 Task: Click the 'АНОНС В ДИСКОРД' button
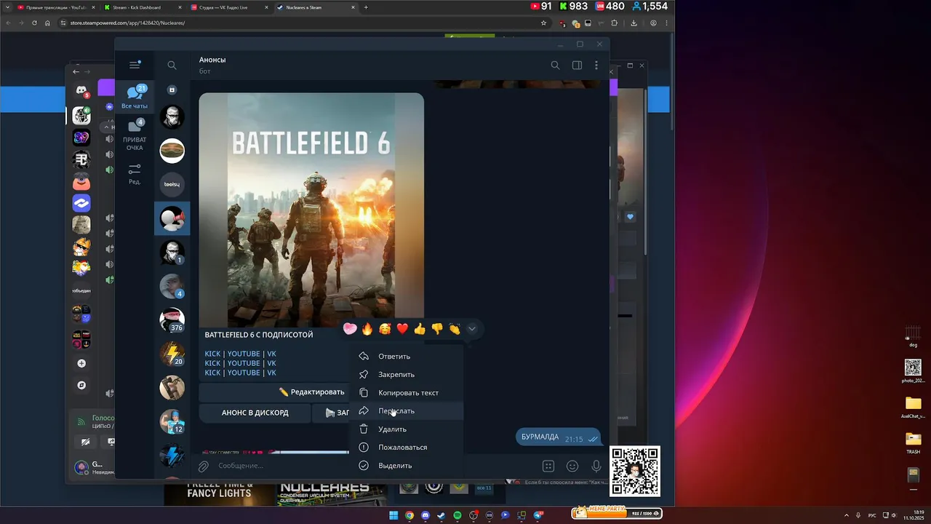[x=255, y=413]
